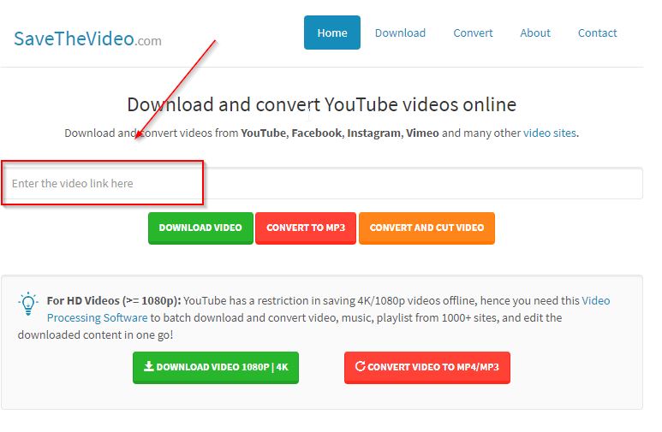Click the Download Video 1080P | 4K button
Image resolution: width=662 pixels, height=432 pixels.
tap(215, 368)
